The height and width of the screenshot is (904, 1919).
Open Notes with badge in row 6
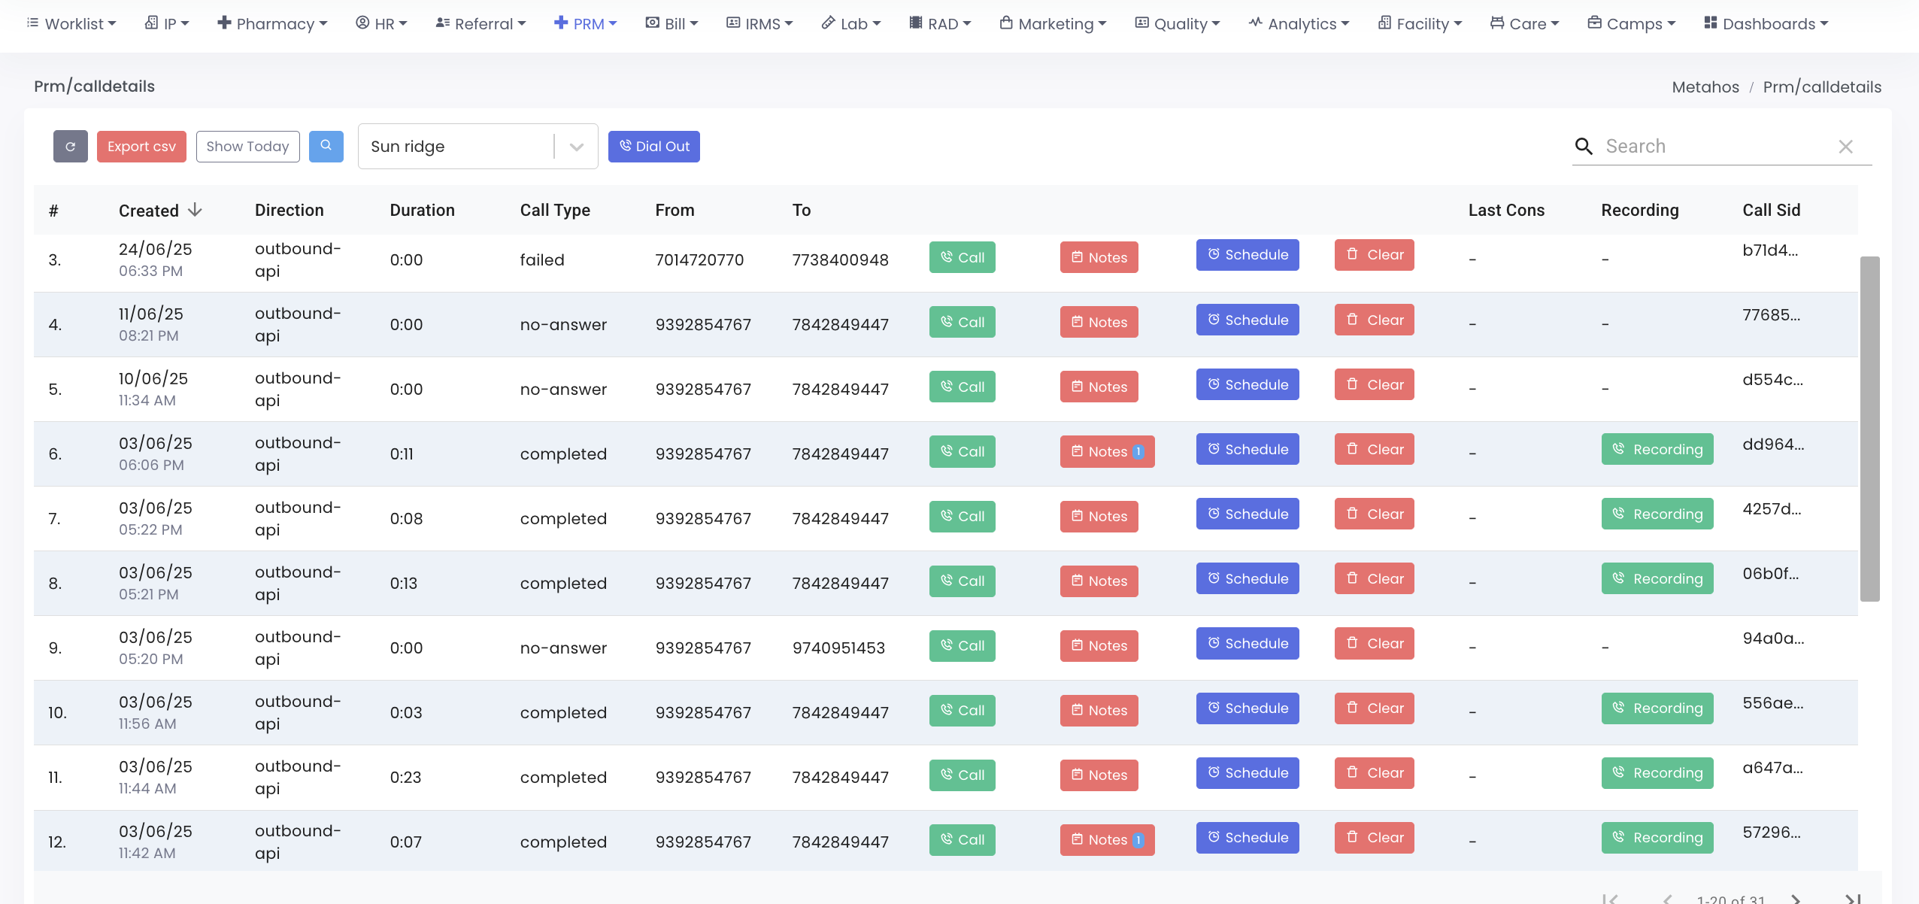(1107, 451)
